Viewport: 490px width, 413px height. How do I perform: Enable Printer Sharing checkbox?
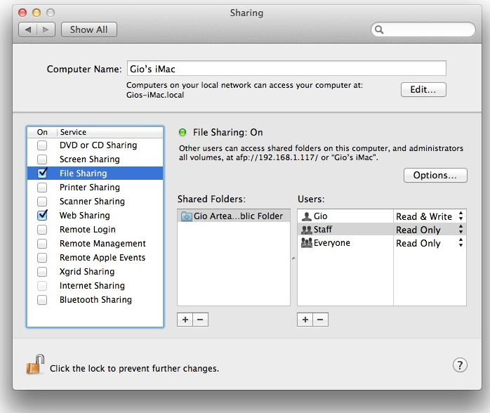point(42,188)
